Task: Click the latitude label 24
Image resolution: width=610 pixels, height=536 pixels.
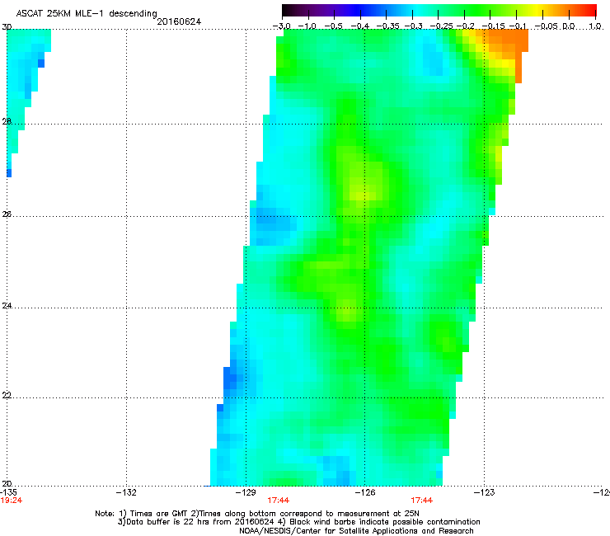Action: pyautogui.click(x=7, y=306)
